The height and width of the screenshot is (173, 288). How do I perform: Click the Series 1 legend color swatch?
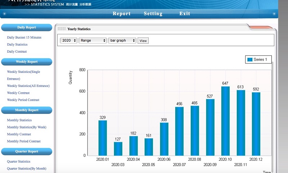coord(250,59)
